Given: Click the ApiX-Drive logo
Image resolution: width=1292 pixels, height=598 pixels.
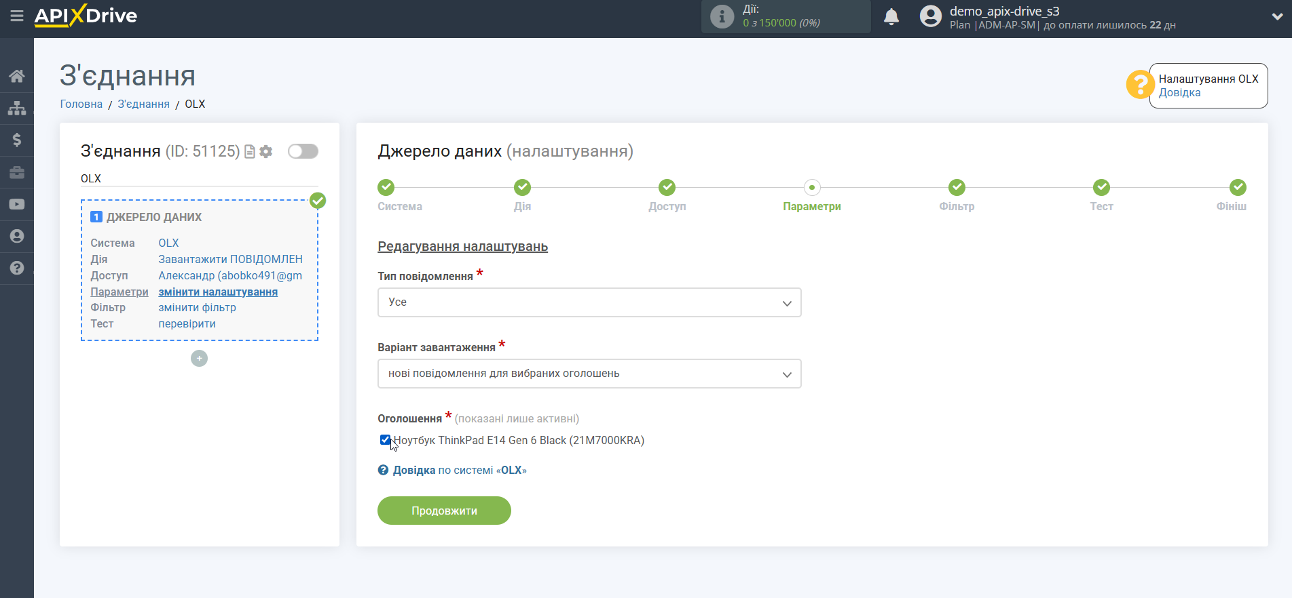Looking at the screenshot, I should coord(86,16).
